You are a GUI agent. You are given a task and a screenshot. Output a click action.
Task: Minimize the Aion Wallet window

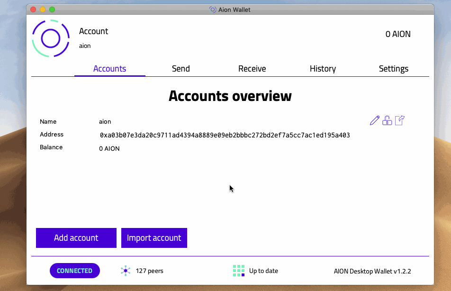(43, 9)
